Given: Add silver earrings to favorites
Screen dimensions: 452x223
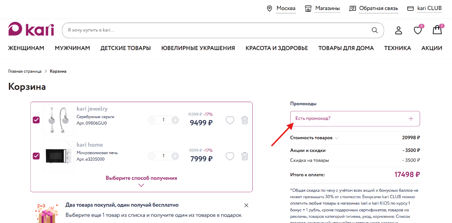Looking at the screenshot, I should (230, 120).
